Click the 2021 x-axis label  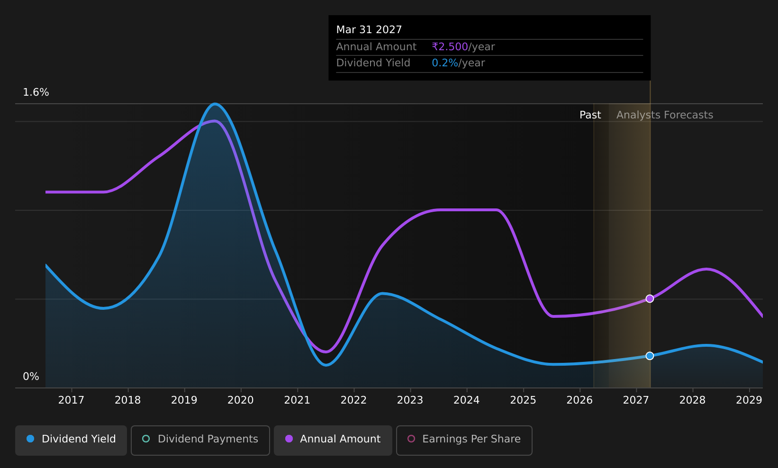(297, 400)
